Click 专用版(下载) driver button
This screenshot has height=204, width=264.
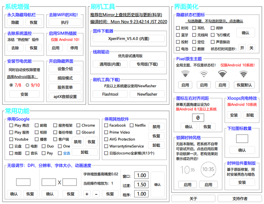pos(147,64)
